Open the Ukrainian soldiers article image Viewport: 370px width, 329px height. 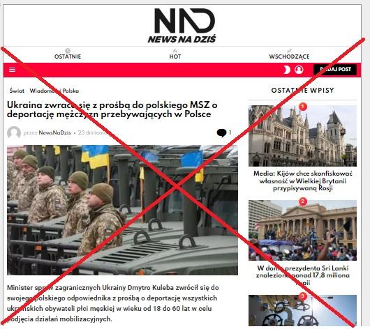122,210
